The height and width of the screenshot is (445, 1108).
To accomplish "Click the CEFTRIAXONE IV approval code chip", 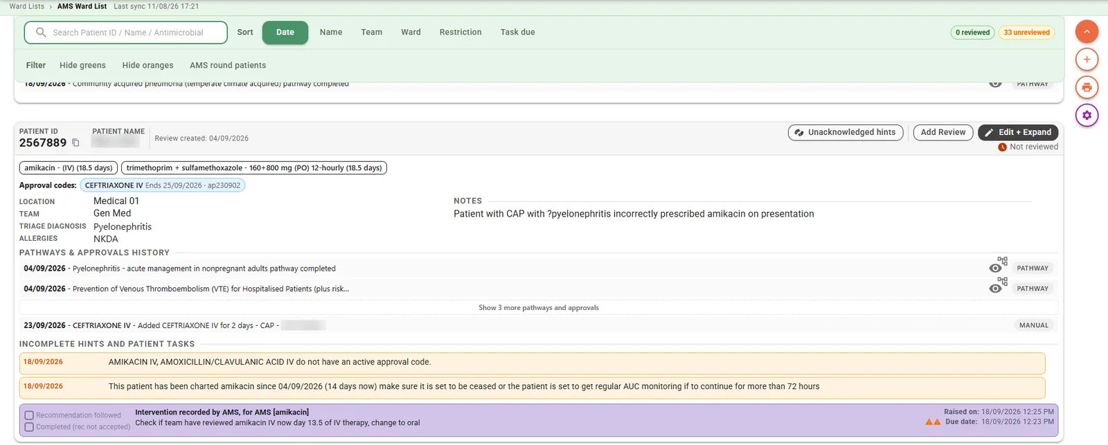I will pos(163,185).
